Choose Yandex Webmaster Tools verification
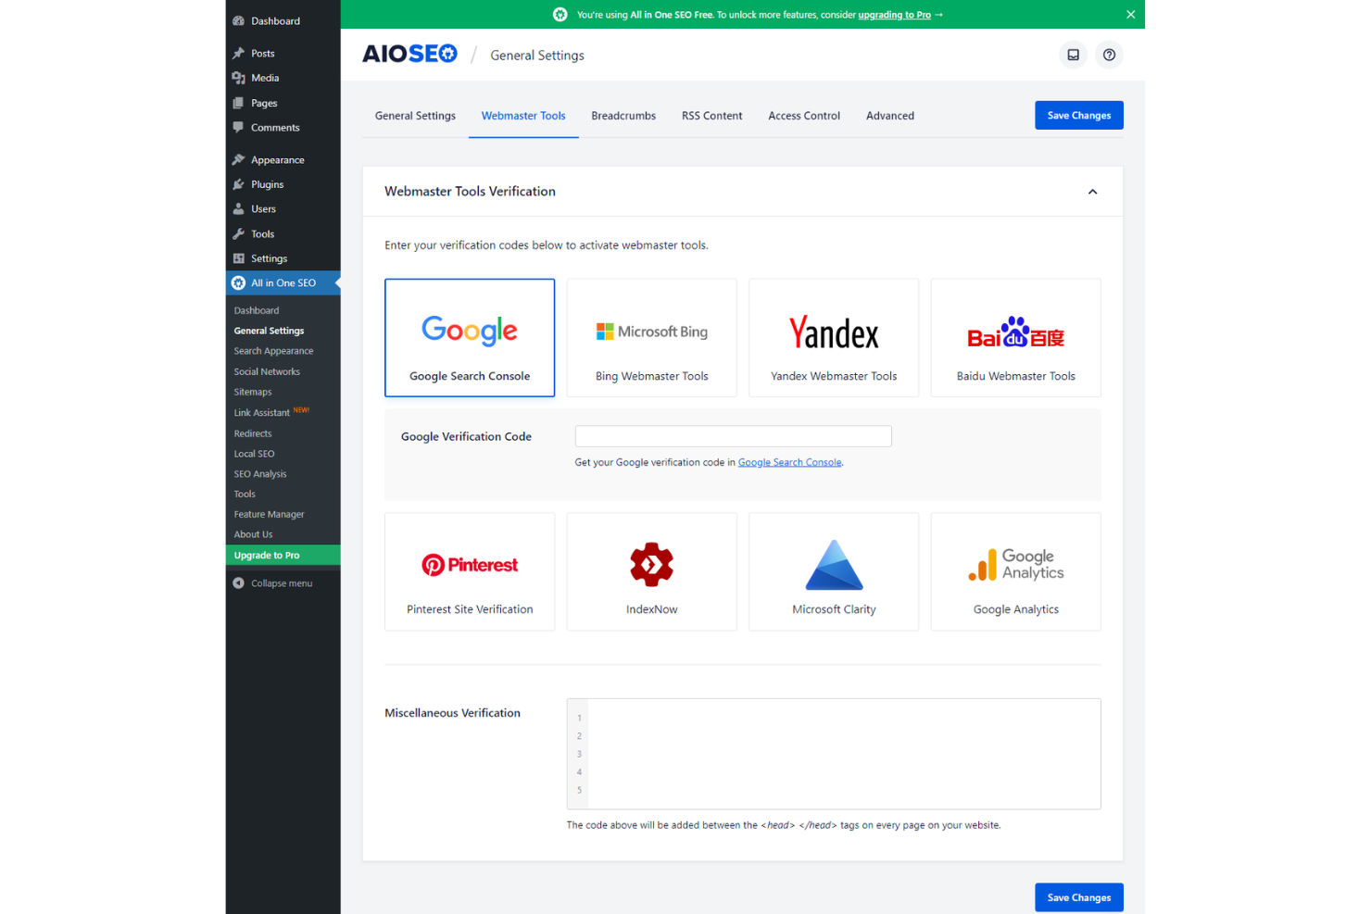Screen dimensions: 1371x914 coord(833,337)
